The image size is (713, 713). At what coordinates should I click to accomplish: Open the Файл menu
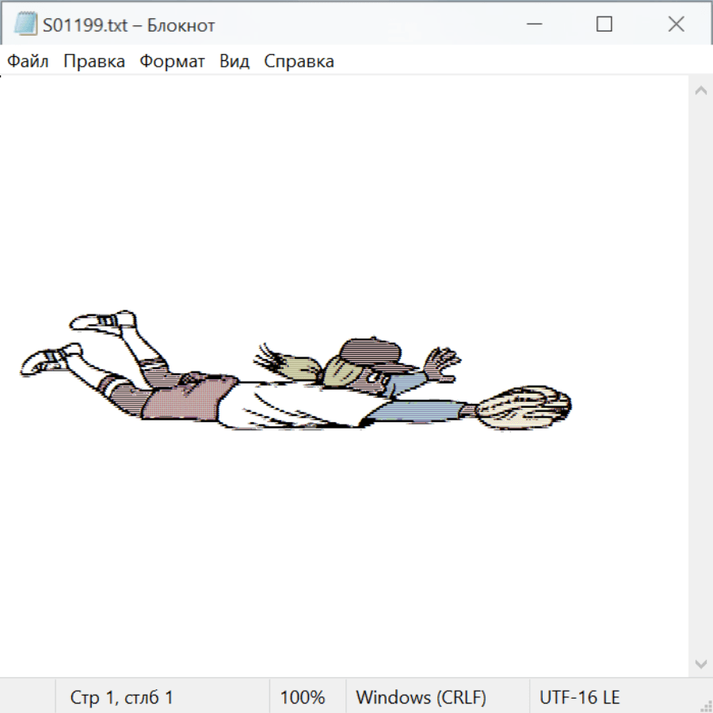(x=28, y=62)
